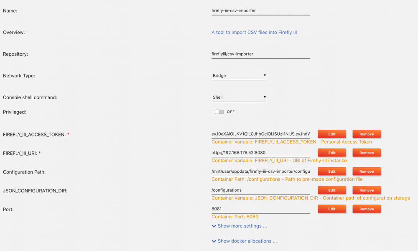Edit the Configuration Path mapping
Screen dimensions: 418x251
[332, 171]
